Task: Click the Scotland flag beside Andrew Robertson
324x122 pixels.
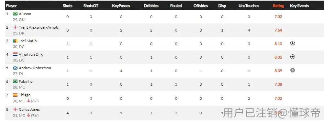Action: click(15, 68)
